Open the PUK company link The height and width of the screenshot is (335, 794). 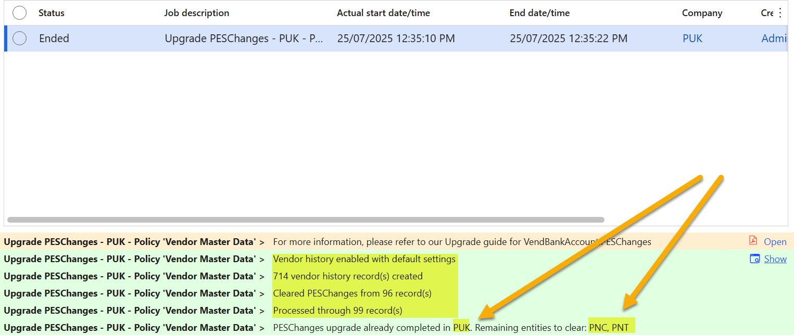[692, 38]
